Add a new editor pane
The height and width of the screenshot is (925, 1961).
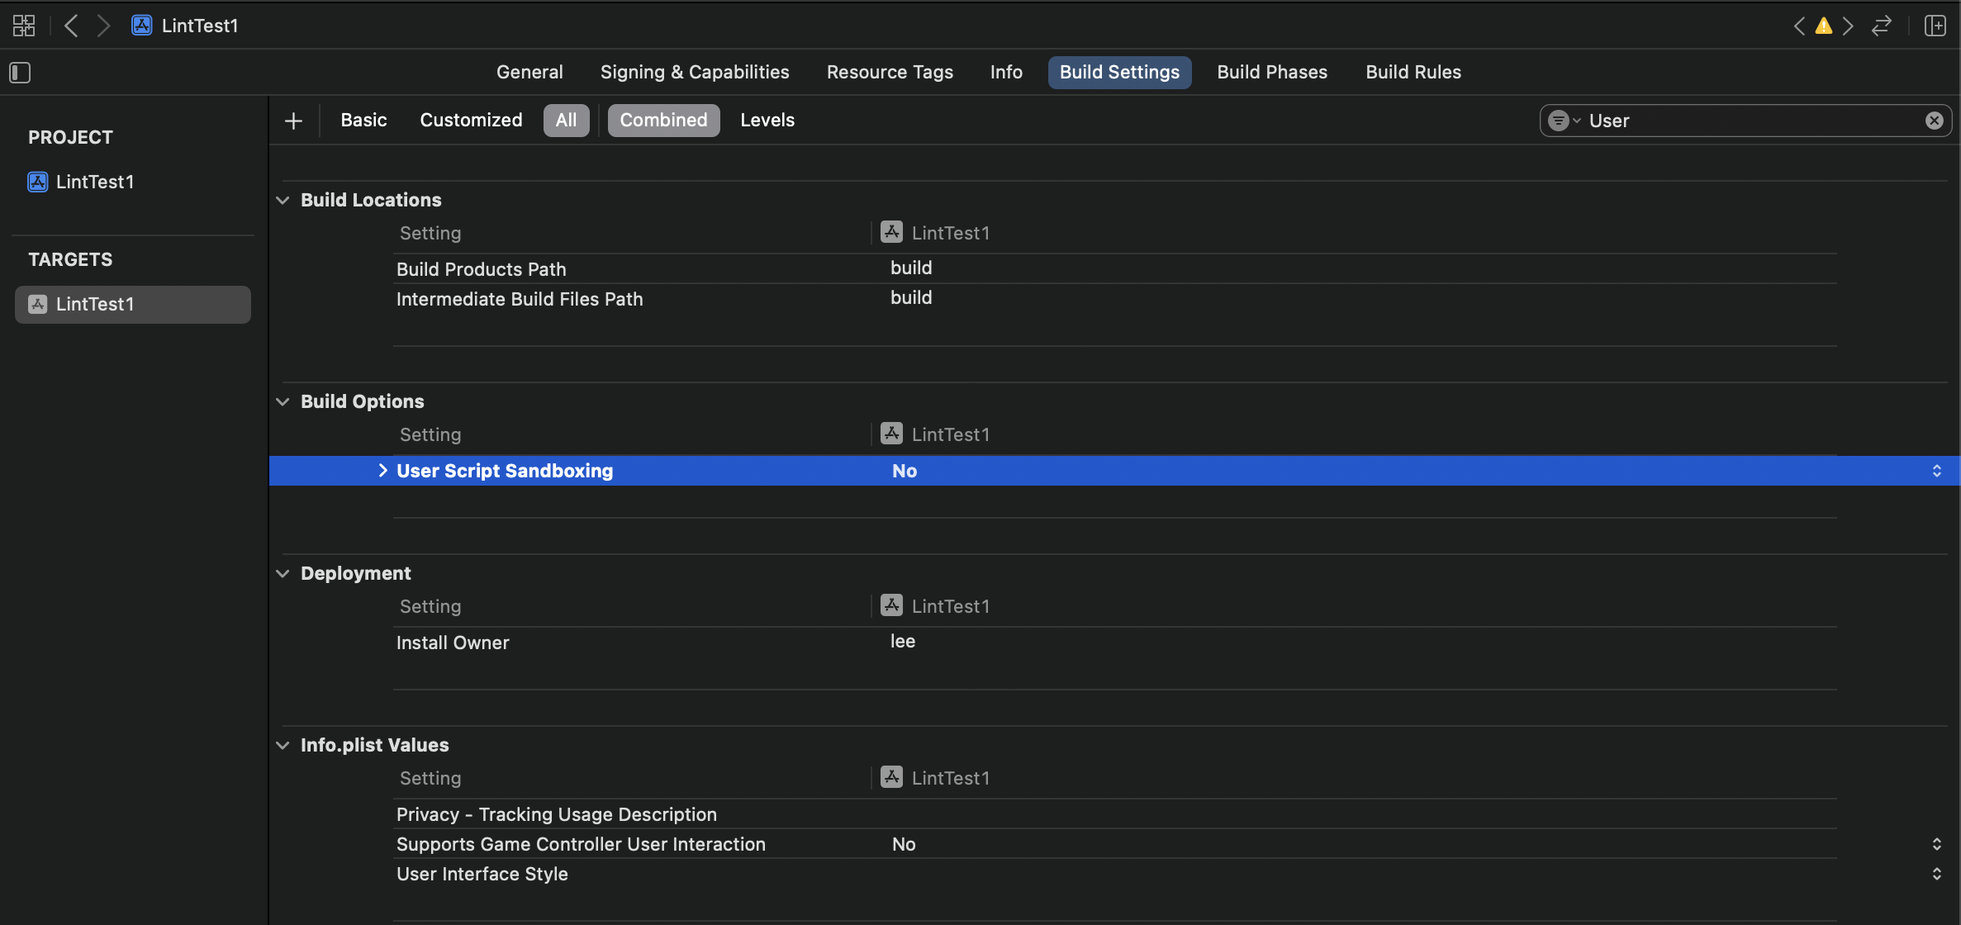tap(1935, 26)
